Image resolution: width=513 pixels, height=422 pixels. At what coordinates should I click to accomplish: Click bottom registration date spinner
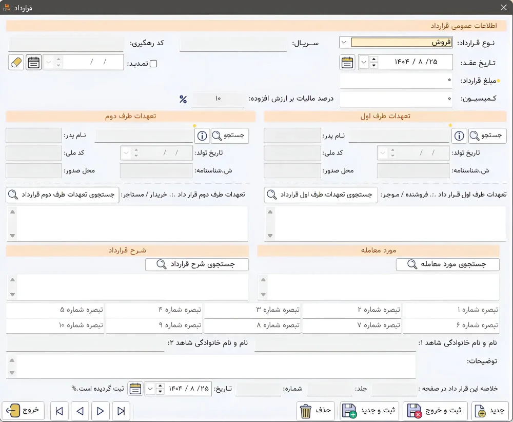pyautogui.click(x=160, y=389)
